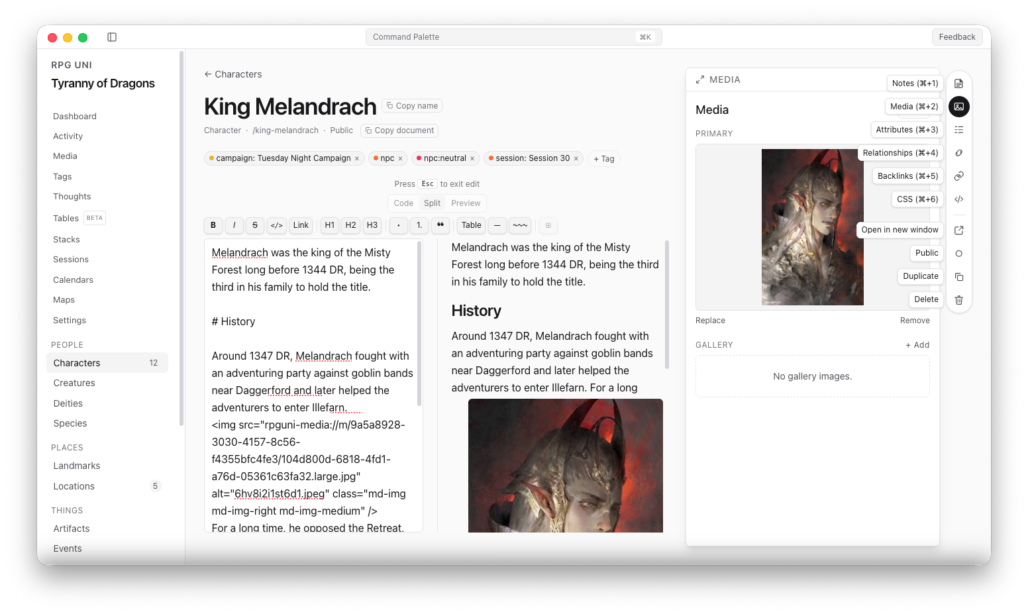Open Calendars in sidebar

coord(73,280)
